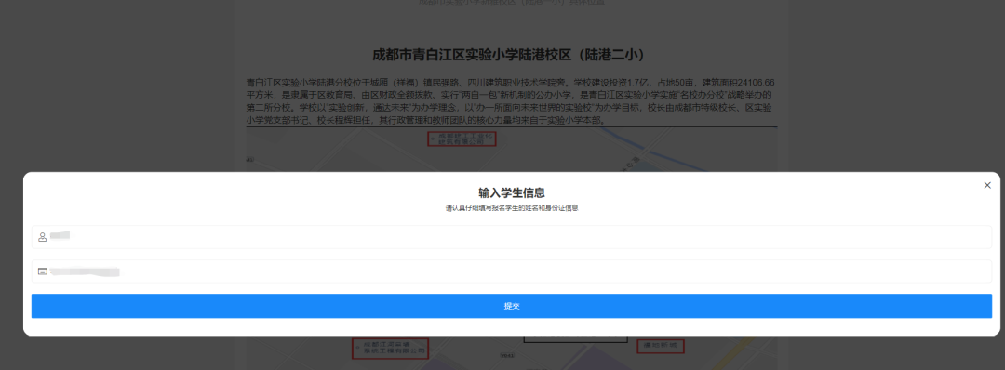
Task: Close the 输入学生信息 dialog
Action: [x=987, y=185]
